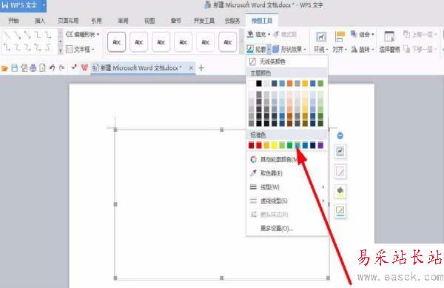This screenshot has height=288, width=444.
Task: Click the floating toolbar fill bucket icon
Action: pos(340,191)
